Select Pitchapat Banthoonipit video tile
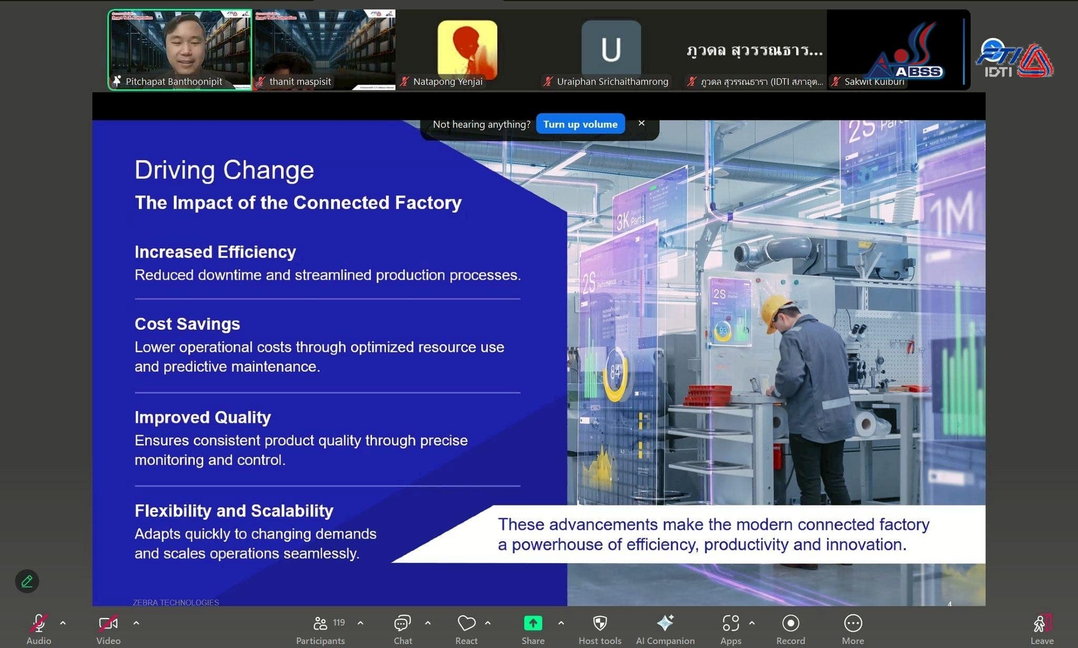 pyautogui.click(x=180, y=50)
